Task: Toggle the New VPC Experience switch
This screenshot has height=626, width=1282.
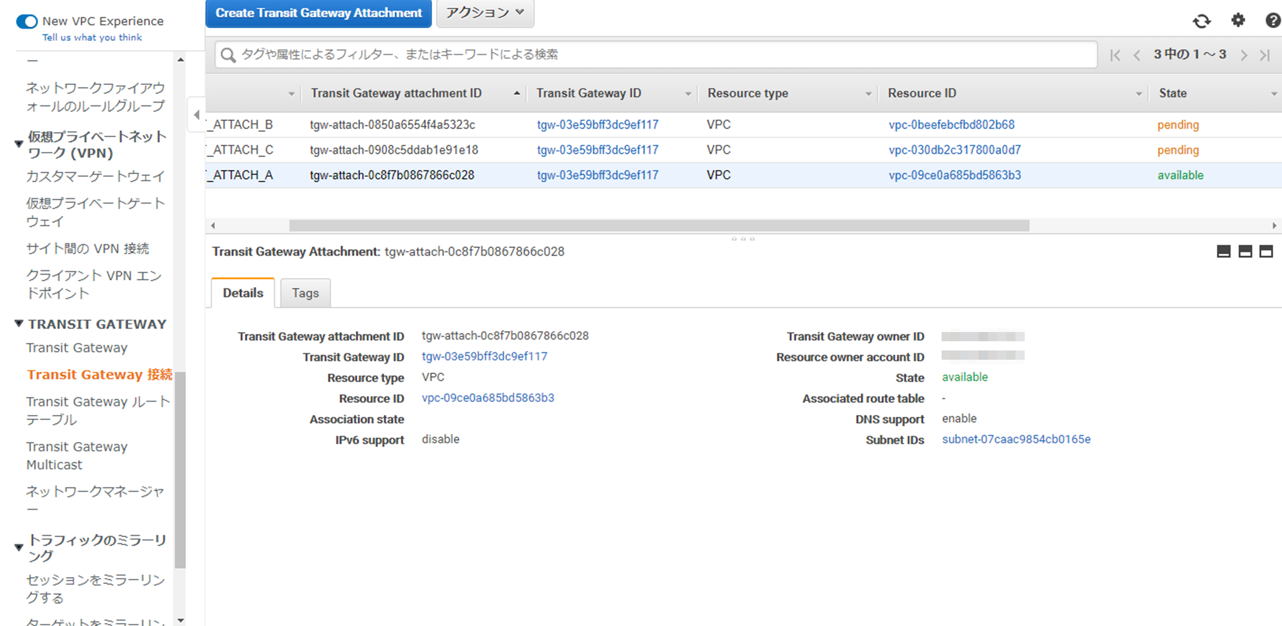Action: 27,21
